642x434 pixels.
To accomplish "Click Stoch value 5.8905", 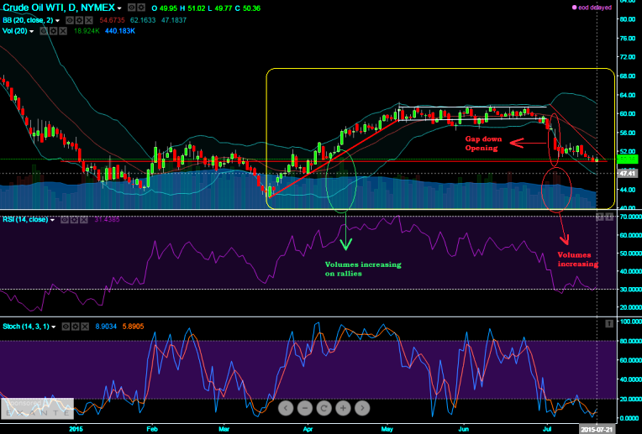I will (x=133, y=327).
